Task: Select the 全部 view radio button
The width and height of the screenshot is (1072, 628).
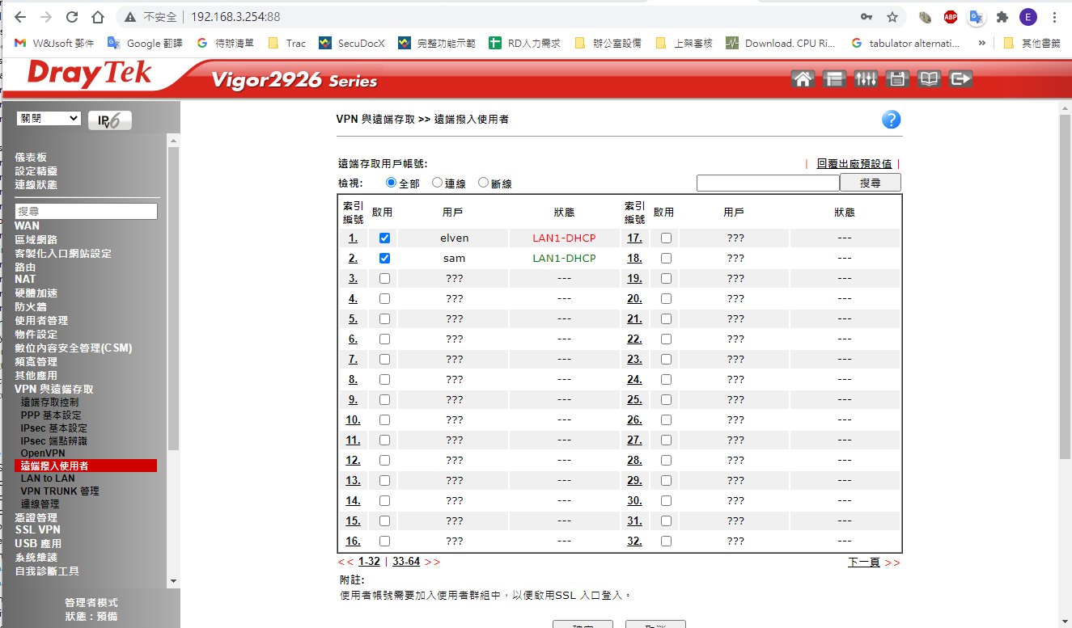Action: (x=392, y=183)
